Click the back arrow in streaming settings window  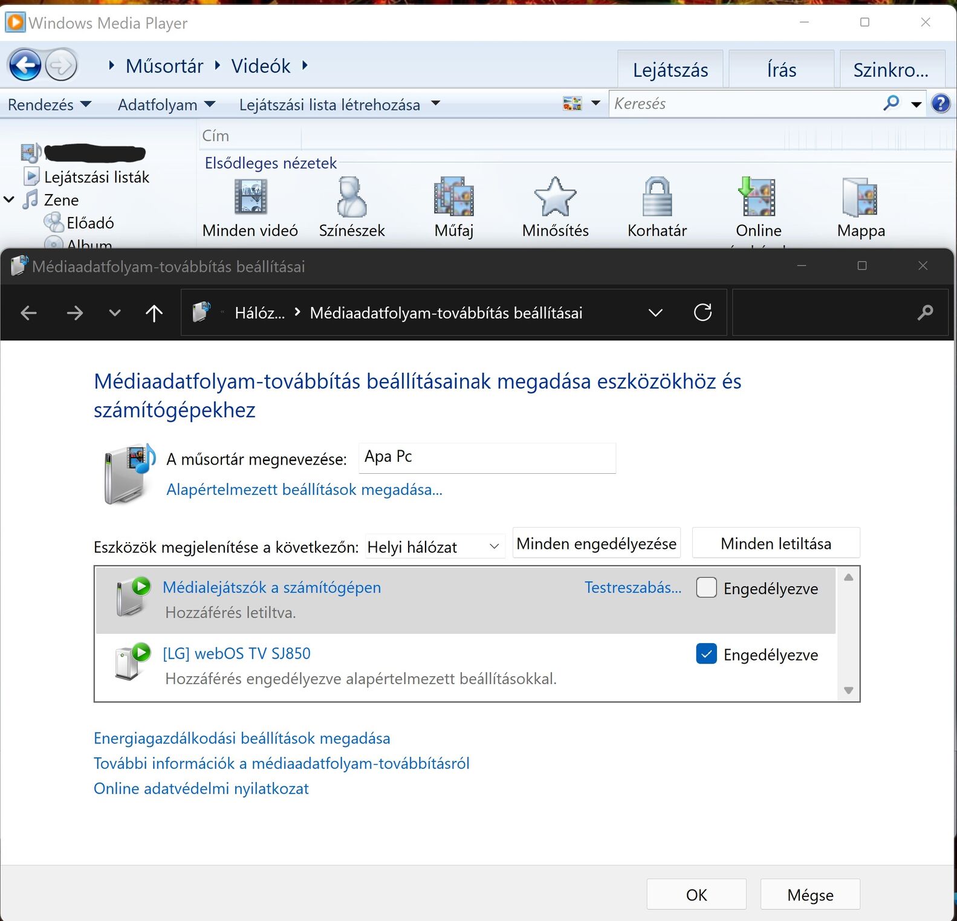(x=28, y=313)
